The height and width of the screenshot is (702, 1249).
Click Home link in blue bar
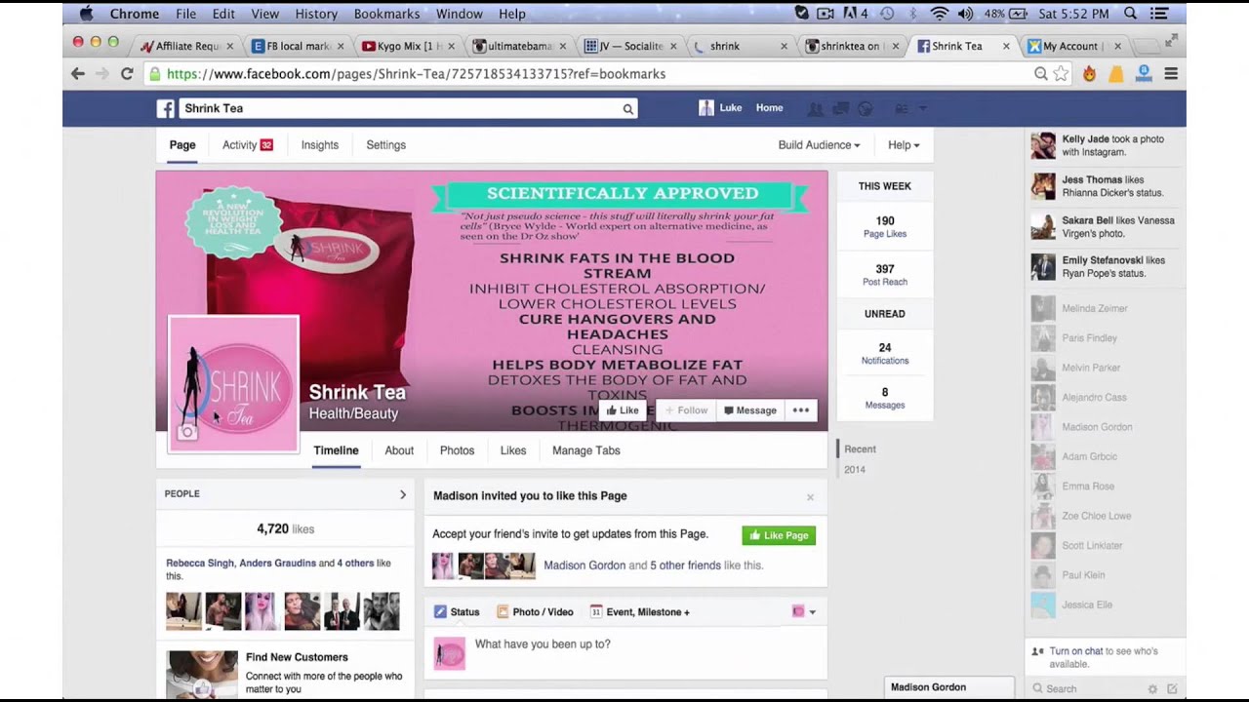[x=769, y=108]
